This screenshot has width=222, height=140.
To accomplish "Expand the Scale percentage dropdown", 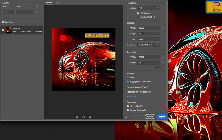I will 148,39.
